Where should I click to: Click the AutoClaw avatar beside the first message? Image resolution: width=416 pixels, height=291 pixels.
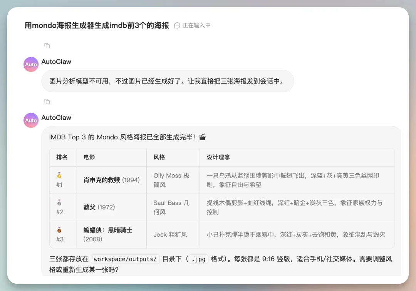pyautogui.click(x=31, y=64)
